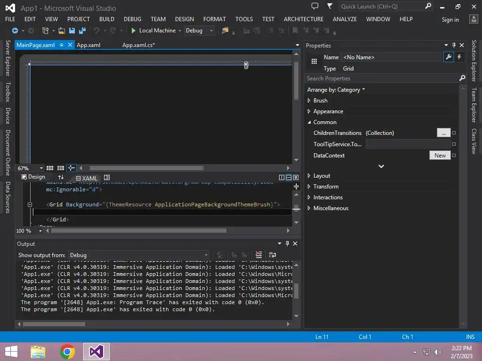Open the Server Explorer side tab
The height and width of the screenshot is (361, 482).
tap(8, 58)
